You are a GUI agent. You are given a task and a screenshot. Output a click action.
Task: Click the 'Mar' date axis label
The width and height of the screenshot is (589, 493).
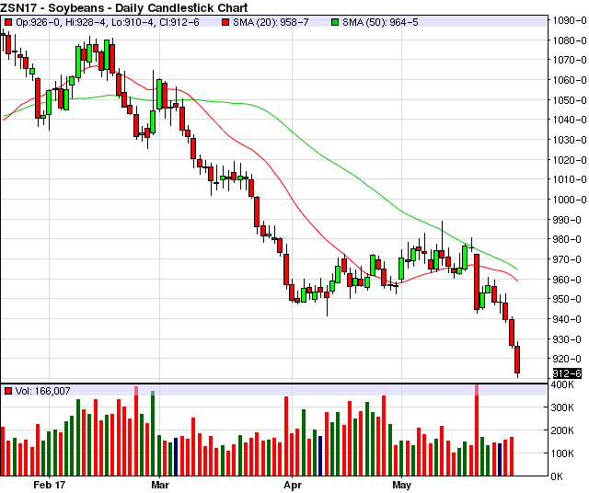(160, 485)
